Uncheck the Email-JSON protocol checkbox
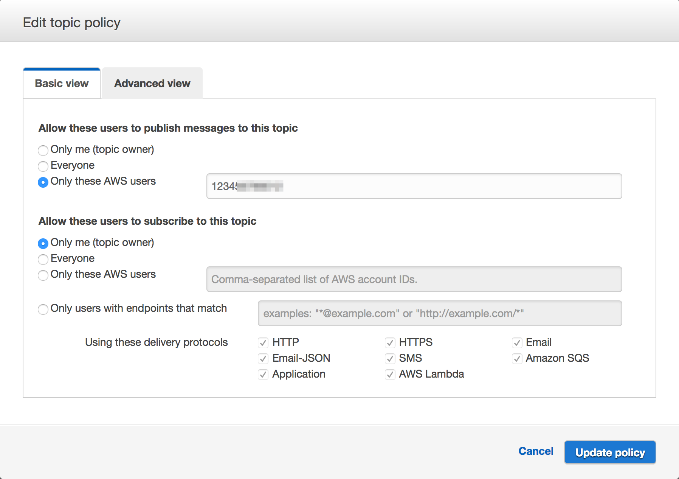The width and height of the screenshot is (679, 479). point(263,359)
